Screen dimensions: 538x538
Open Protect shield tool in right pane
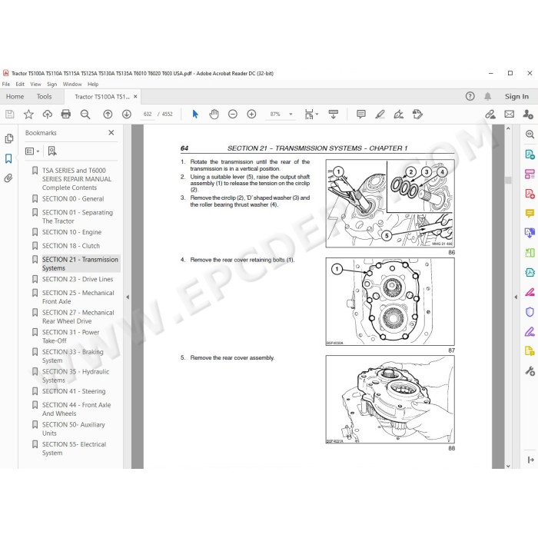[x=530, y=312]
